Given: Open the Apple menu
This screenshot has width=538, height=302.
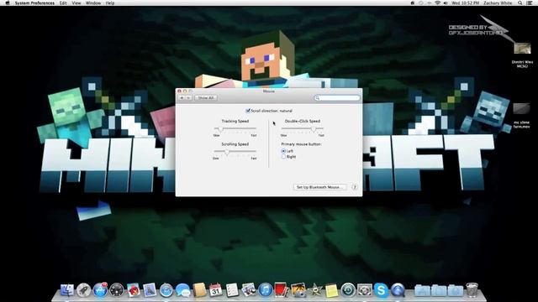Looking at the screenshot, I should pyautogui.click(x=8, y=3).
